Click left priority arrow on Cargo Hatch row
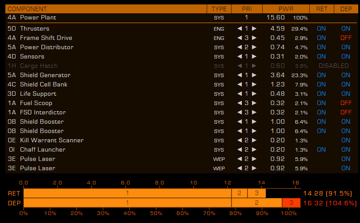 [x=240, y=66]
